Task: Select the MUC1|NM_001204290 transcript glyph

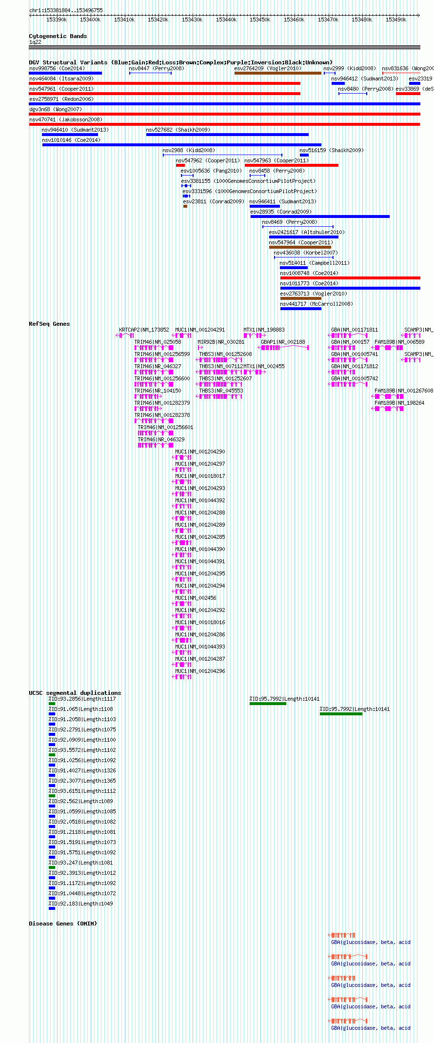Action: coord(181,457)
